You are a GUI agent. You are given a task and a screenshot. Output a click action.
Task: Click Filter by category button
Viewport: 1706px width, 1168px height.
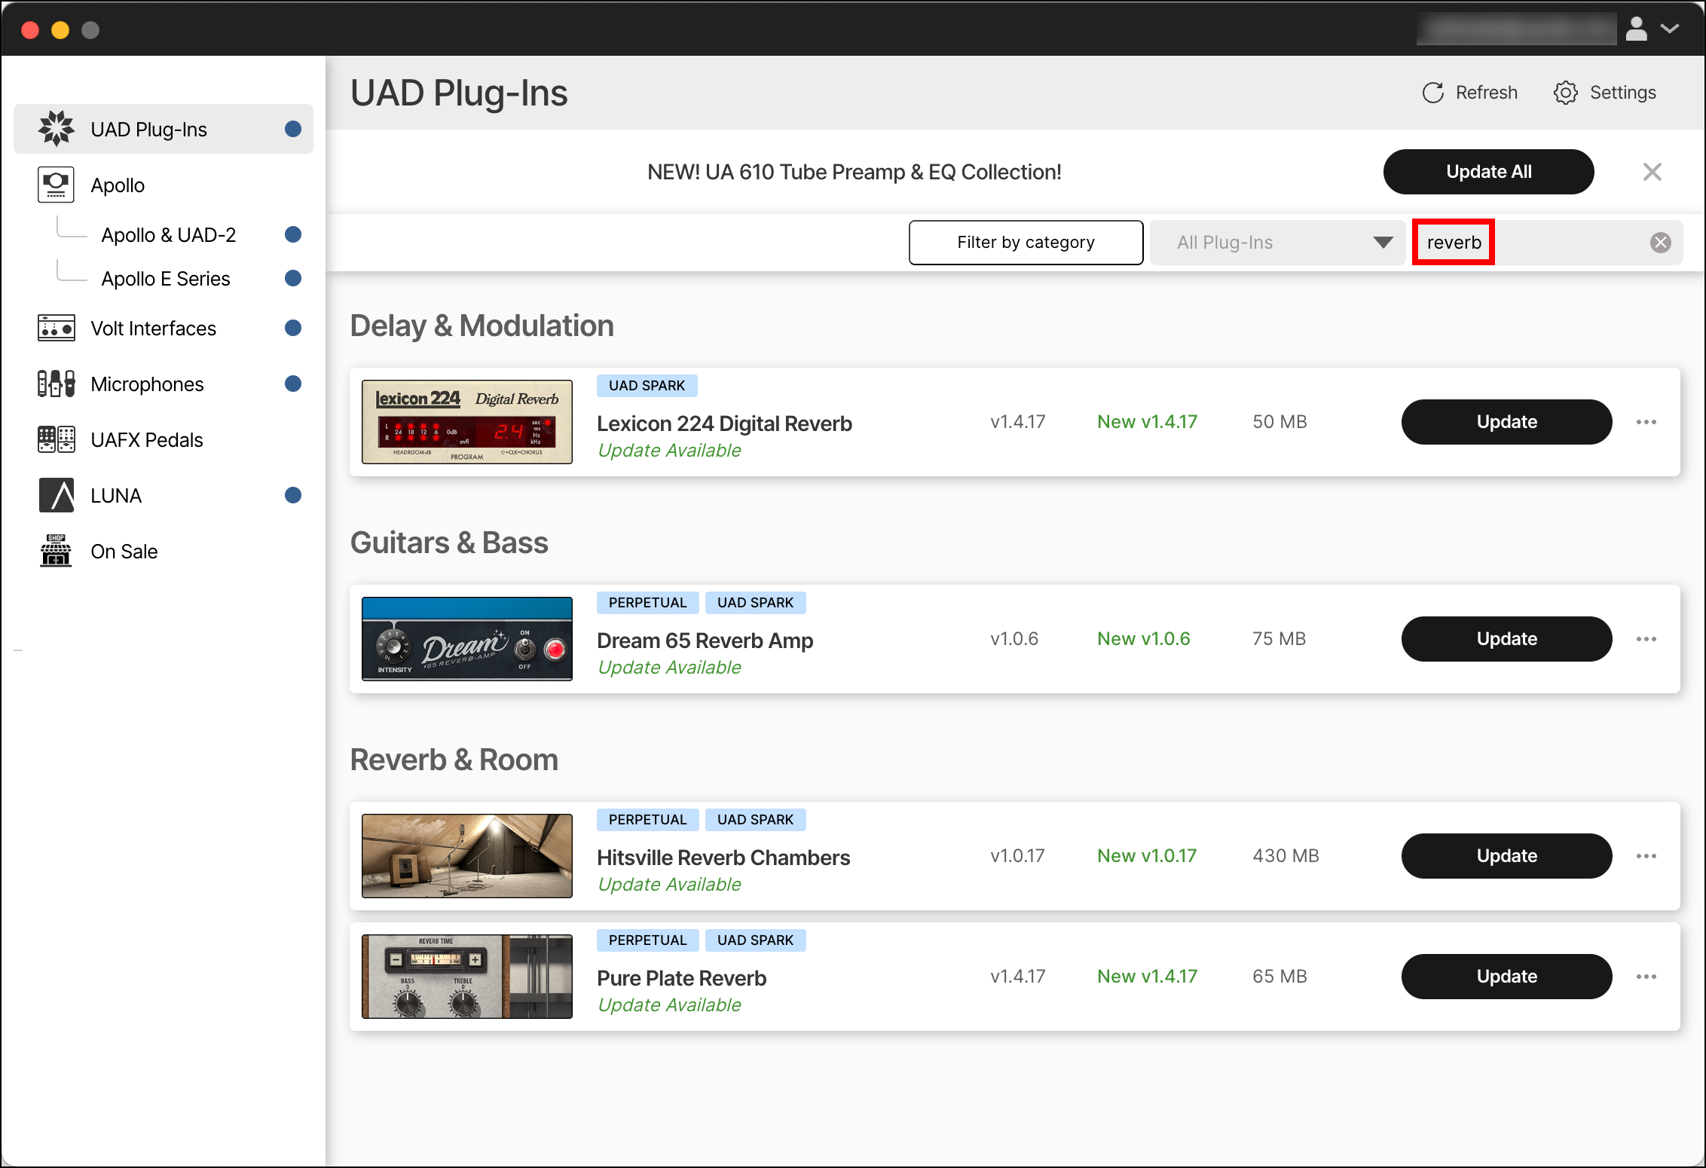point(1026,243)
